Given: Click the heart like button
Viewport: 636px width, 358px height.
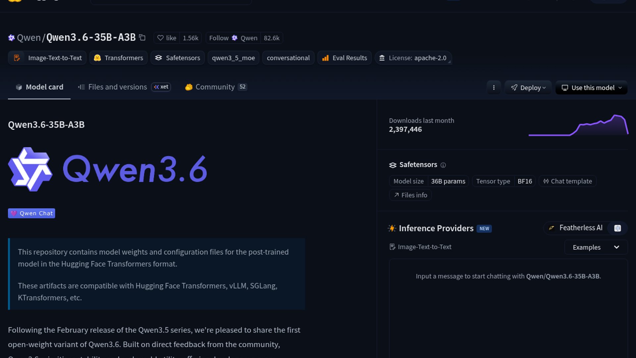Looking at the screenshot, I should [x=167, y=38].
